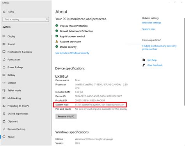Click the Tablet mode icon
This screenshot has width=185, height=146.
[x=4, y=90]
